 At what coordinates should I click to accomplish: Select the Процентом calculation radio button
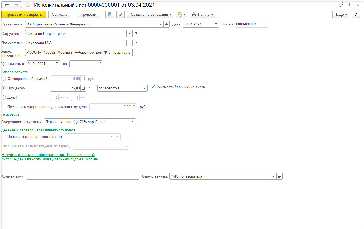point(4,88)
